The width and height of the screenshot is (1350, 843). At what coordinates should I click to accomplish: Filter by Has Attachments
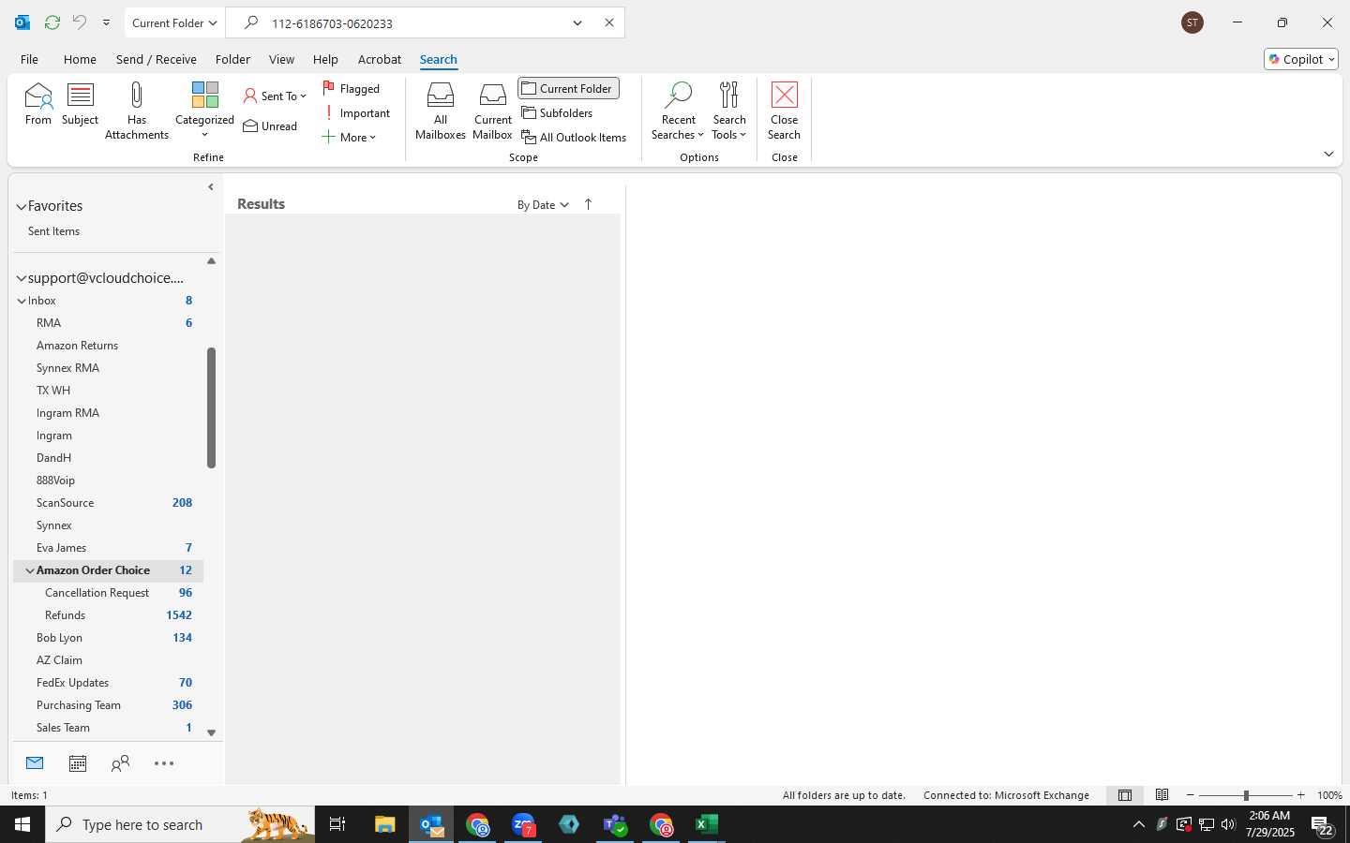click(137, 111)
